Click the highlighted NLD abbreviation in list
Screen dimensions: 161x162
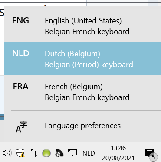coord(21,53)
